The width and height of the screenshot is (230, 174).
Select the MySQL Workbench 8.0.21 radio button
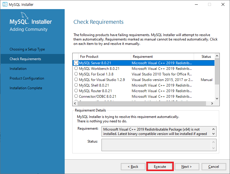click(x=76, y=68)
